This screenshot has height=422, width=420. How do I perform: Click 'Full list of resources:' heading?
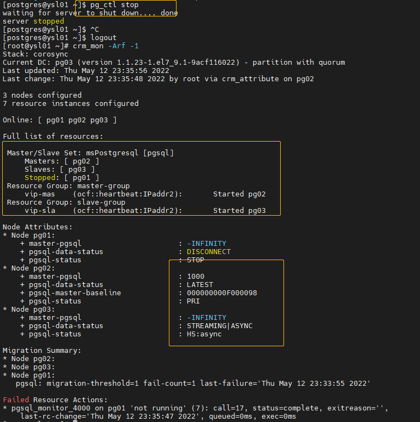(x=53, y=137)
